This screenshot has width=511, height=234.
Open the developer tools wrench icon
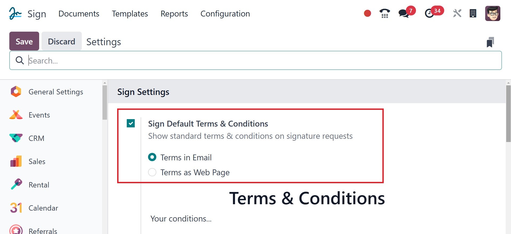(x=457, y=13)
